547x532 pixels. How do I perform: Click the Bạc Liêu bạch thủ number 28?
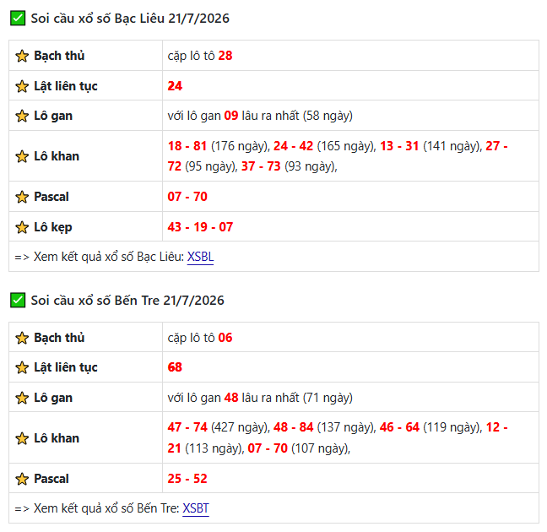225,56
